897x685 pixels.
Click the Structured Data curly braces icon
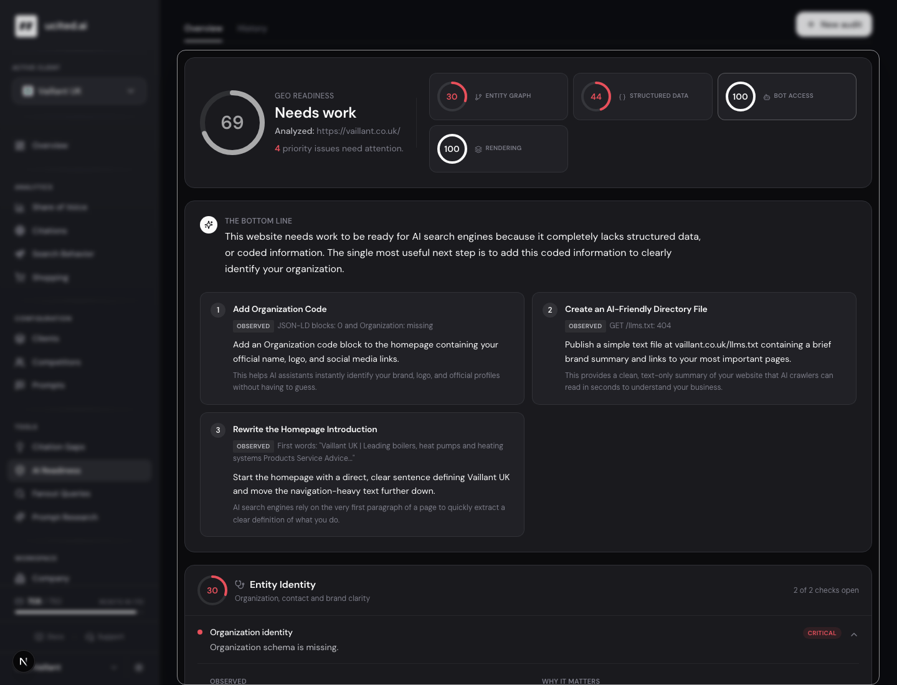pyautogui.click(x=622, y=97)
